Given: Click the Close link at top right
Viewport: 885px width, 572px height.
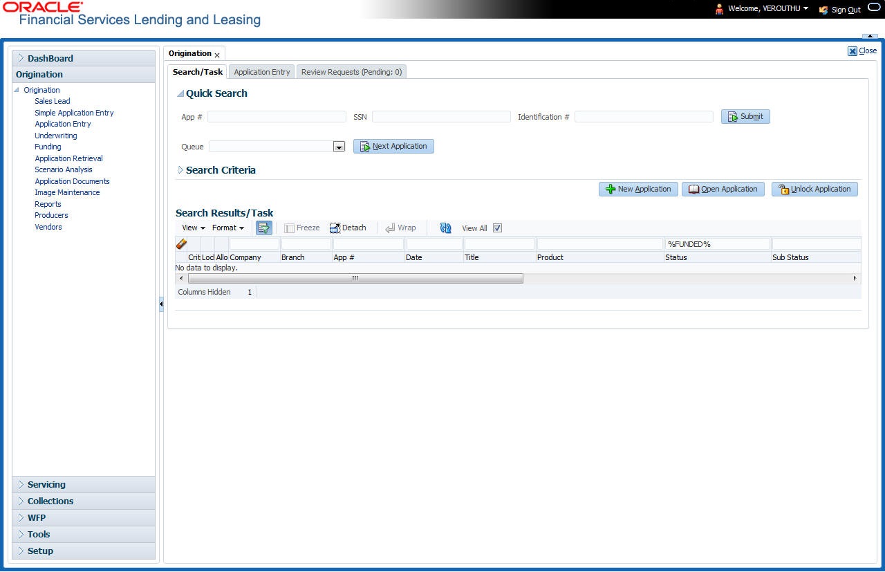Looking at the screenshot, I should 868,50.
